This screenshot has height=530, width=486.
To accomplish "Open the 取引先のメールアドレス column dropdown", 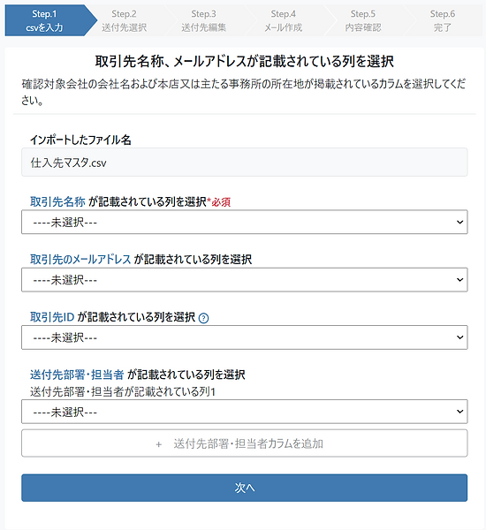I will point(244,280).
